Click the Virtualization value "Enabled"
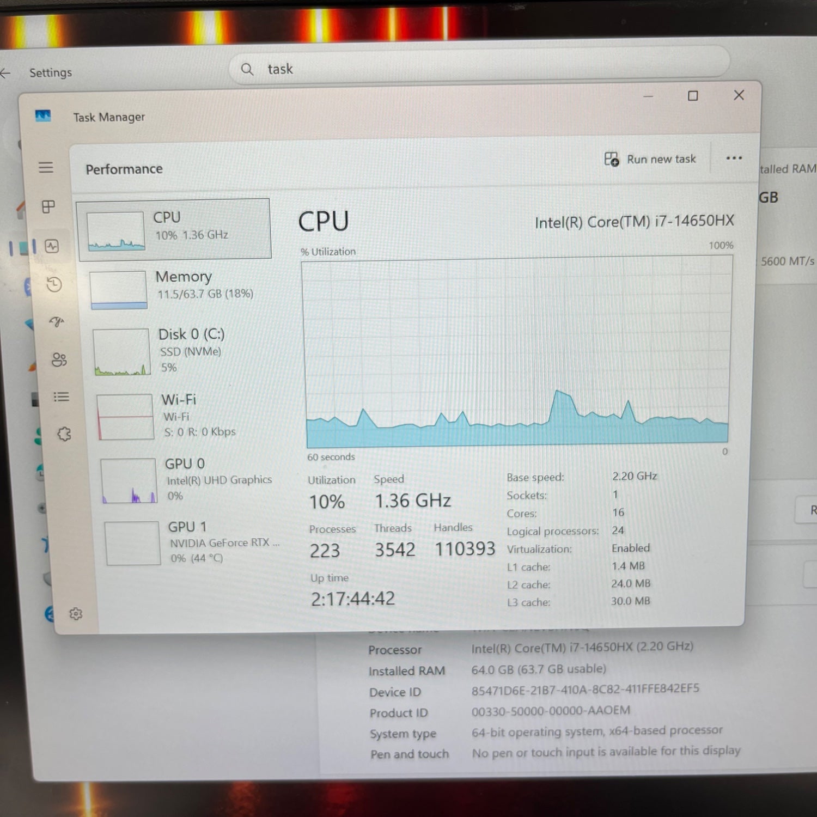Image resolution: width=817 pixels, height=817 pixels. click(x=631, y=548)
